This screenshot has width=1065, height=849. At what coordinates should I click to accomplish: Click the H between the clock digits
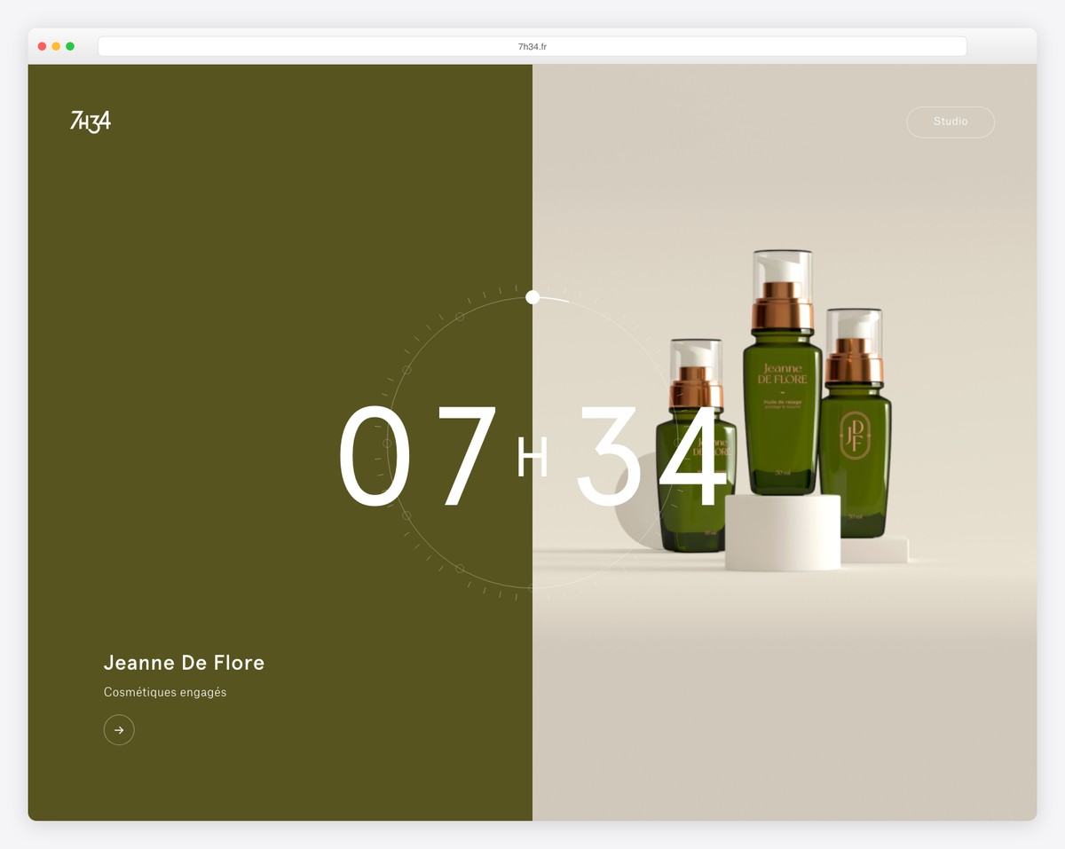pyautogui.click(x=532, y=458)
